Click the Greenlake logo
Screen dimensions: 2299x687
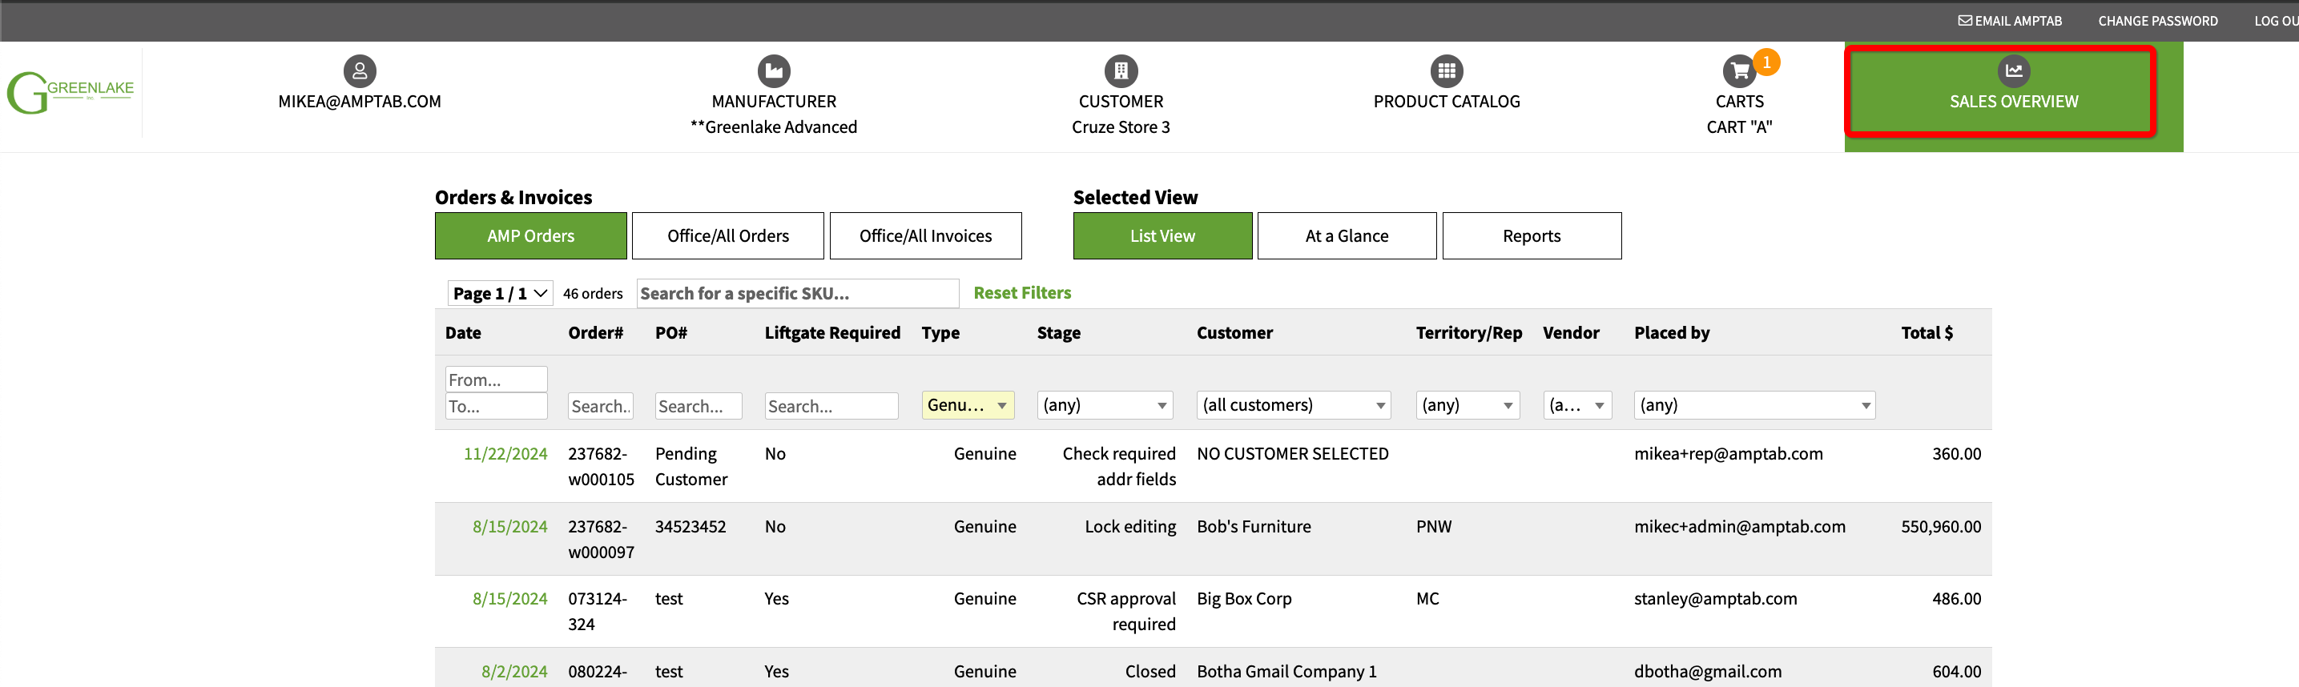click(x=70, y=92)
